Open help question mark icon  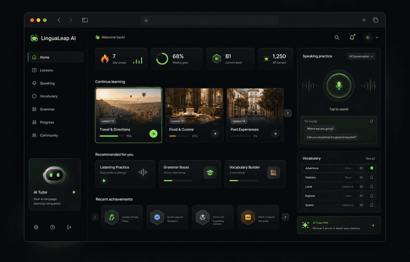click(52, 227)
